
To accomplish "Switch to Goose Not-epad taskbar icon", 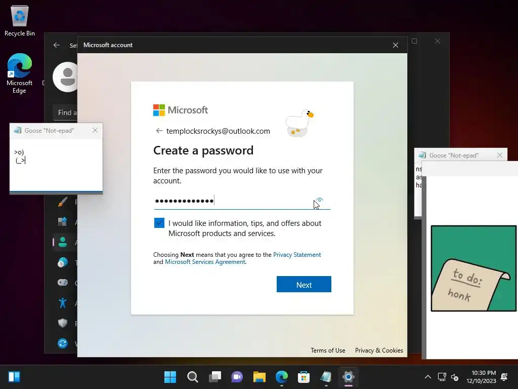I will pos(326,377).
